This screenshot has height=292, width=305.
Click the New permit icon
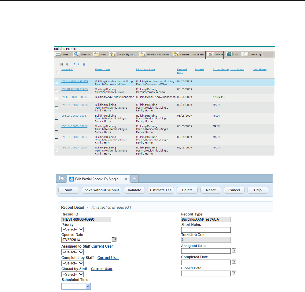[96, 54]
